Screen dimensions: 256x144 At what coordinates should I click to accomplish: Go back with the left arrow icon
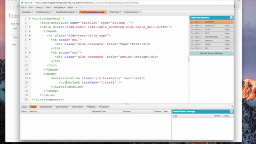pyautogui.click(x=76, y=8)
